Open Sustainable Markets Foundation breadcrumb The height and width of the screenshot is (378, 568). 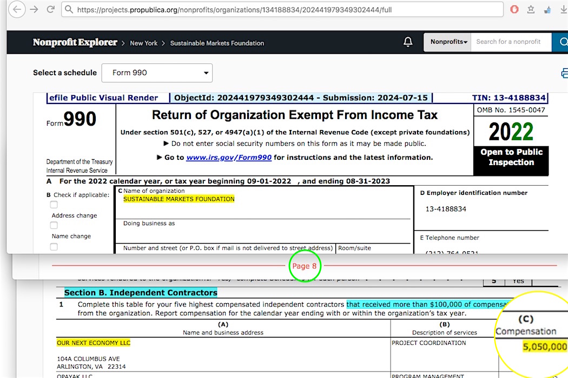tap(217, 43)
